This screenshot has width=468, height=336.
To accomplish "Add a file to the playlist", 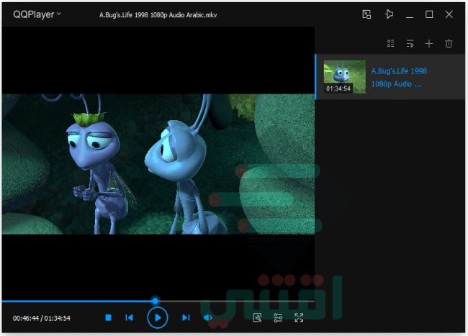I will [x=429, y=43].
